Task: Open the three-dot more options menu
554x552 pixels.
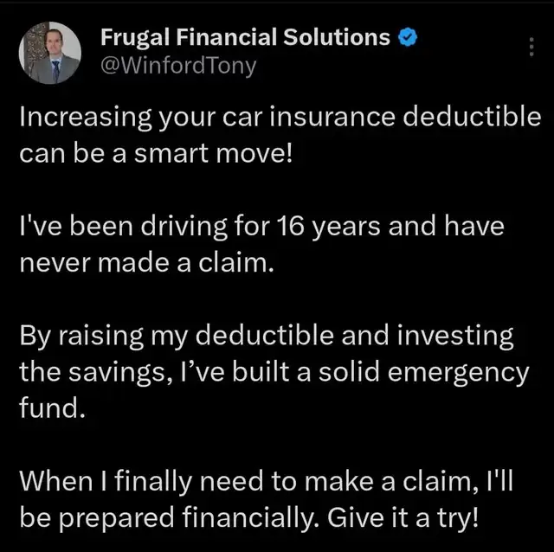Action: click(x=531, y=48)
